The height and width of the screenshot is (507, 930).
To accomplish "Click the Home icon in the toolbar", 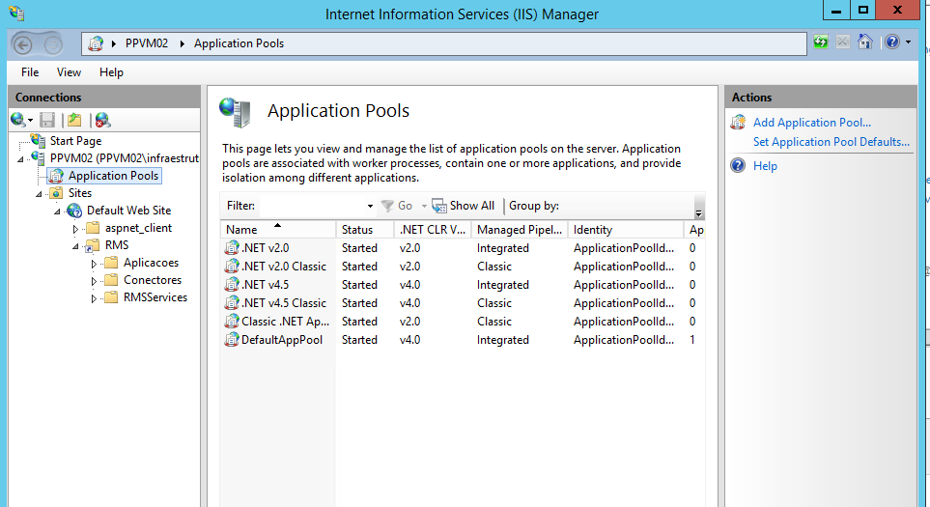I will (x=865, y=42).
